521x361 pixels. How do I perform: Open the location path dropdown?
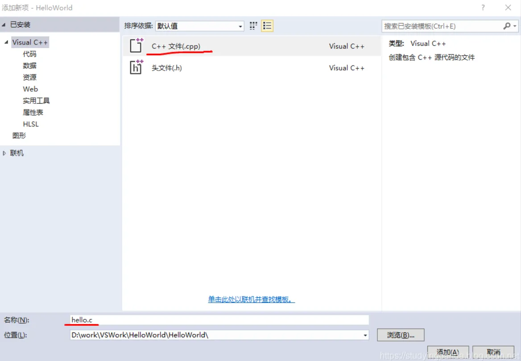(x=365, y=335)
